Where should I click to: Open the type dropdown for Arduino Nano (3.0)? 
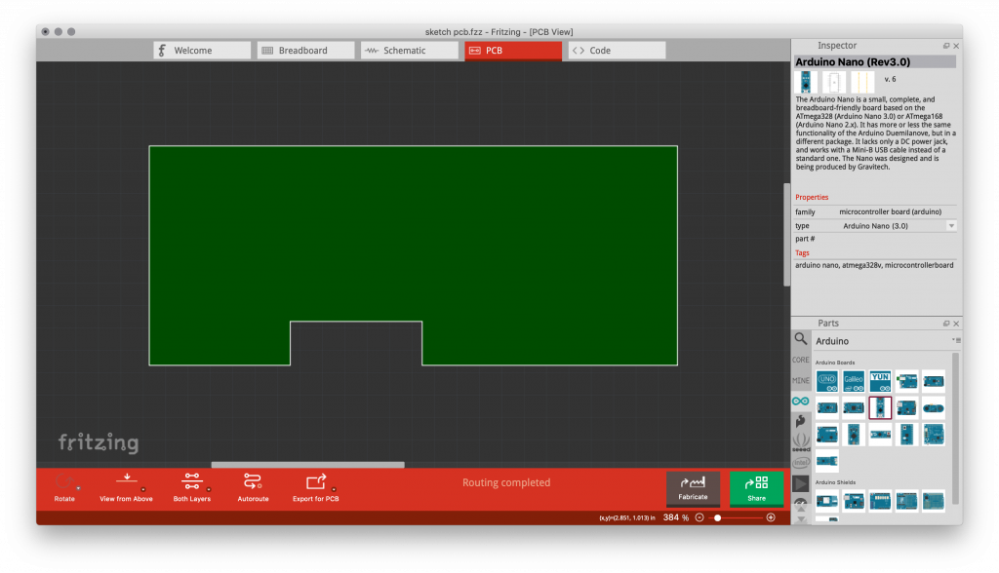[x=951, y=226]
